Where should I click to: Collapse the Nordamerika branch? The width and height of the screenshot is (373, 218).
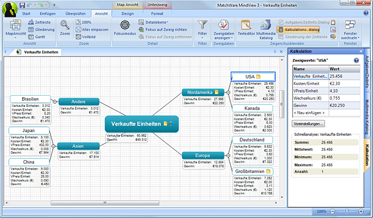point(228,93)
